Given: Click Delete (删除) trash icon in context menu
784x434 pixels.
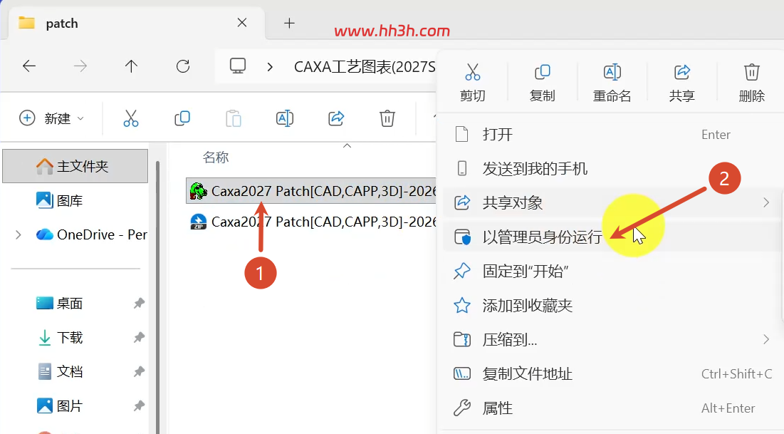Looking at the screenshot, I should click(751, 73).
